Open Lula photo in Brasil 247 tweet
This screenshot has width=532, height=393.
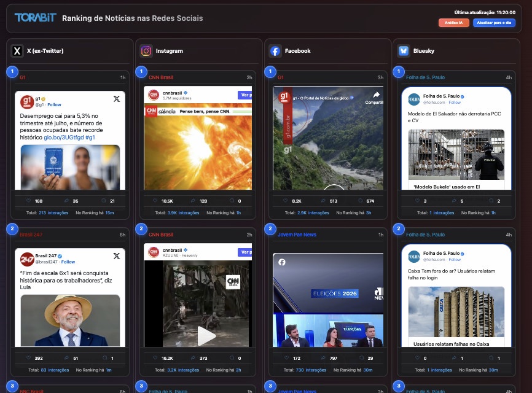point(70,321)
